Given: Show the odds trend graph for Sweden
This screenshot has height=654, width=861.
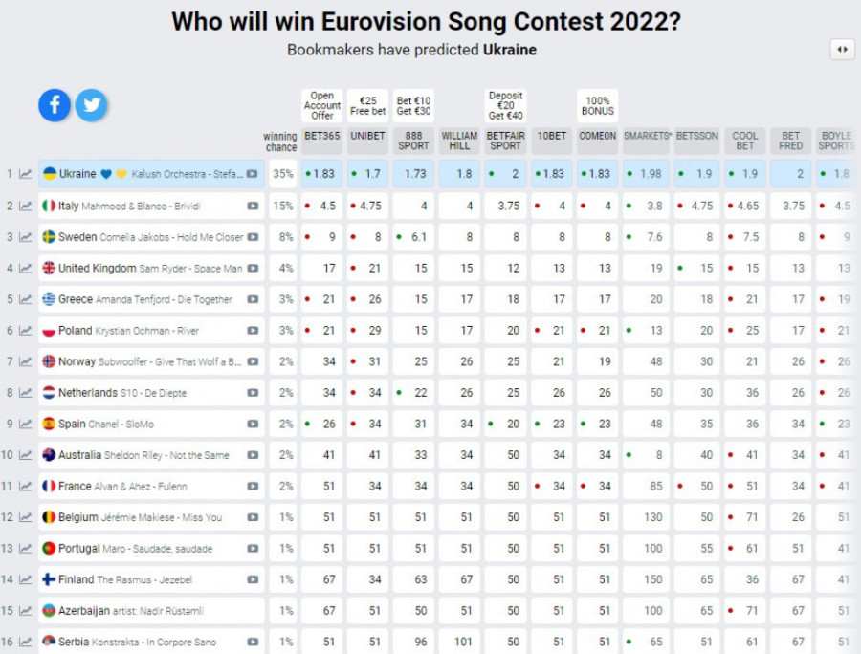Looking at the screenshot, I should (26, 237).
